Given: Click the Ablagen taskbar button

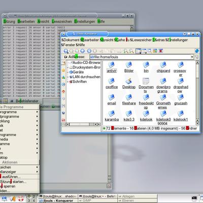Looking at the screenshot, I should pos(137,196).
